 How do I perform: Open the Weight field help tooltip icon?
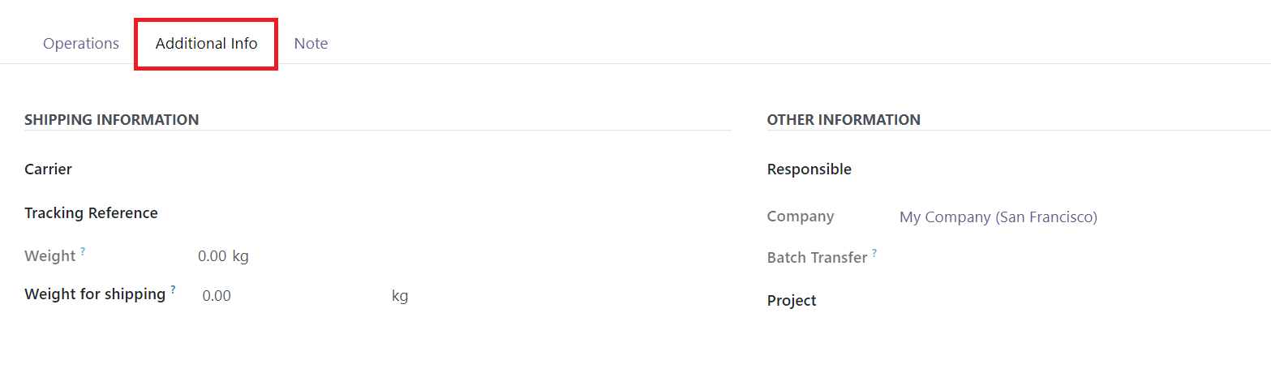point(83,252)
